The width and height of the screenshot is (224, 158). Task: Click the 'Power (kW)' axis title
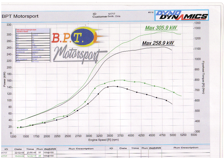pyautogui.click(x=4, y=79)
